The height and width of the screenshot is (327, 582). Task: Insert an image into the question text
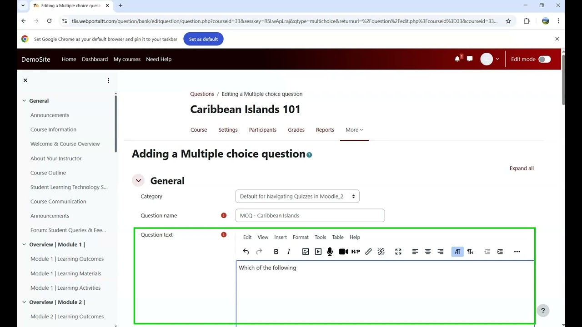click(306, 252)
